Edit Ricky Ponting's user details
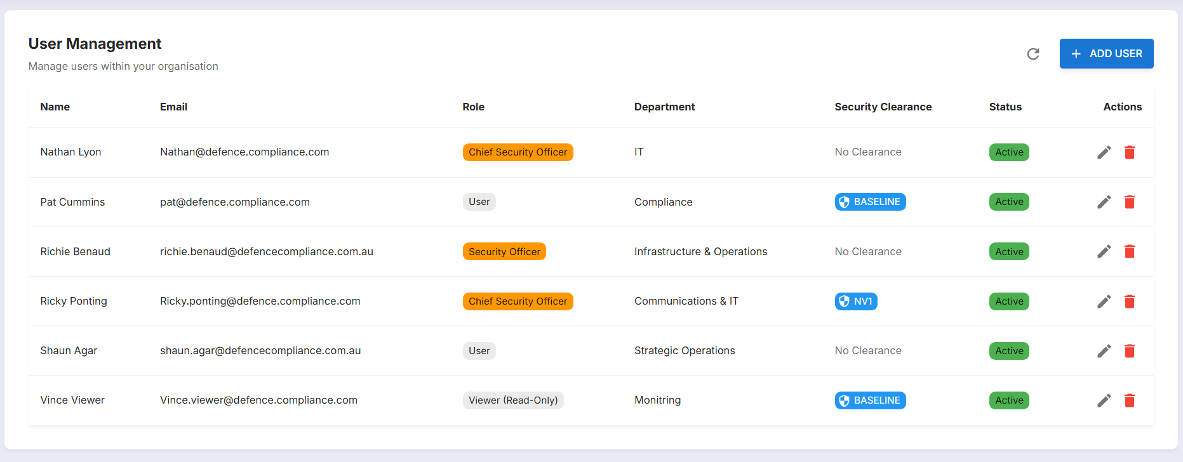The height and width of the screenshot is (462, 1183). tap(1104, 301)
